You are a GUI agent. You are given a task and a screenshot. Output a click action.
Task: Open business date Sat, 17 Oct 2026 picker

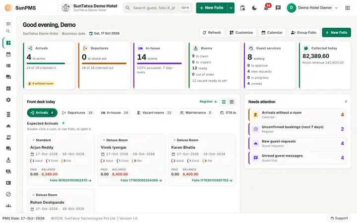[x=104, y=34]
